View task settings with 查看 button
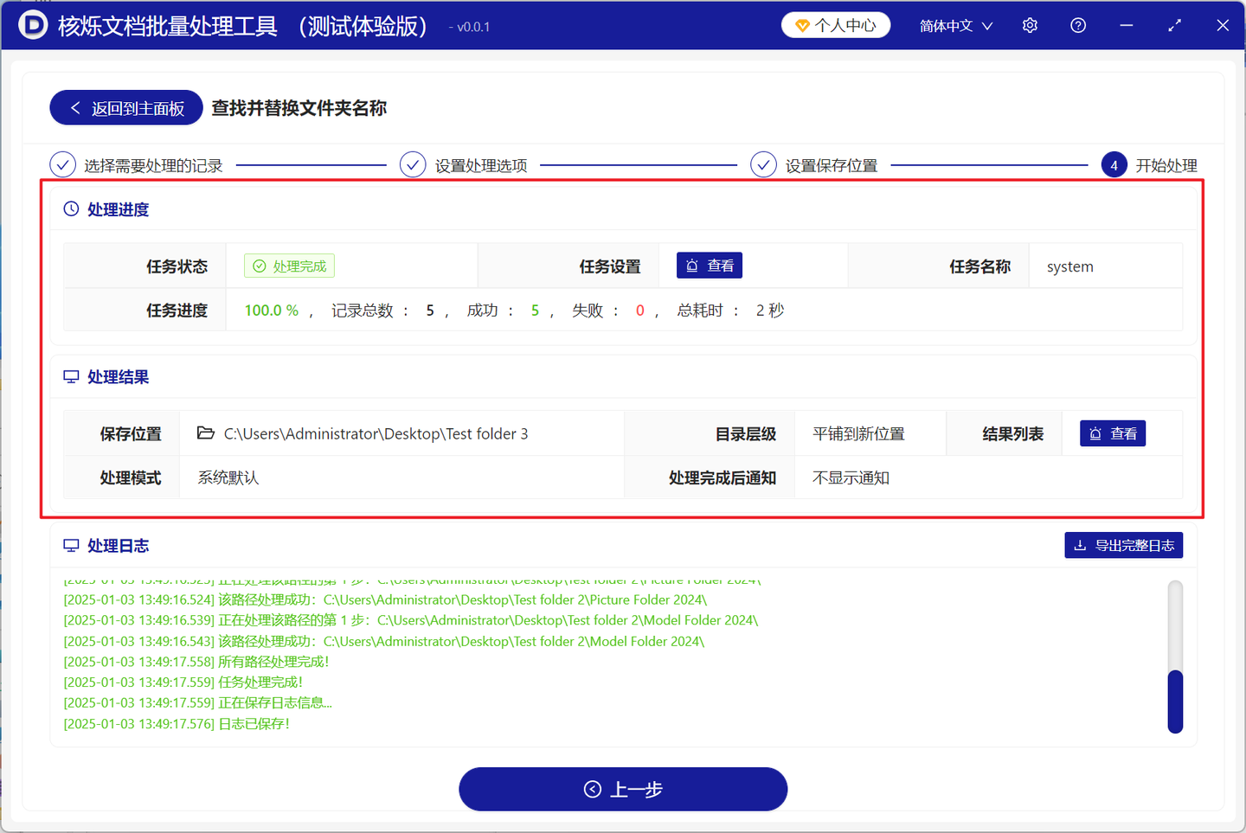This screenshot has height=833, width=1246. pos(710,266)
